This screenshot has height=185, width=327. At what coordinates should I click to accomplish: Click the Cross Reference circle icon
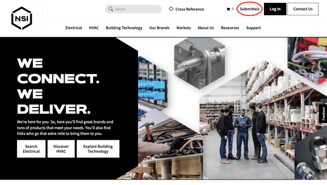[171, 9]
